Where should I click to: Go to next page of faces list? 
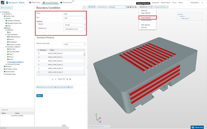(x=67, y=79)
